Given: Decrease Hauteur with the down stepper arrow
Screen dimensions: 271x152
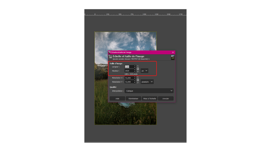Looking at the screenshot, I should click(135, 71).
